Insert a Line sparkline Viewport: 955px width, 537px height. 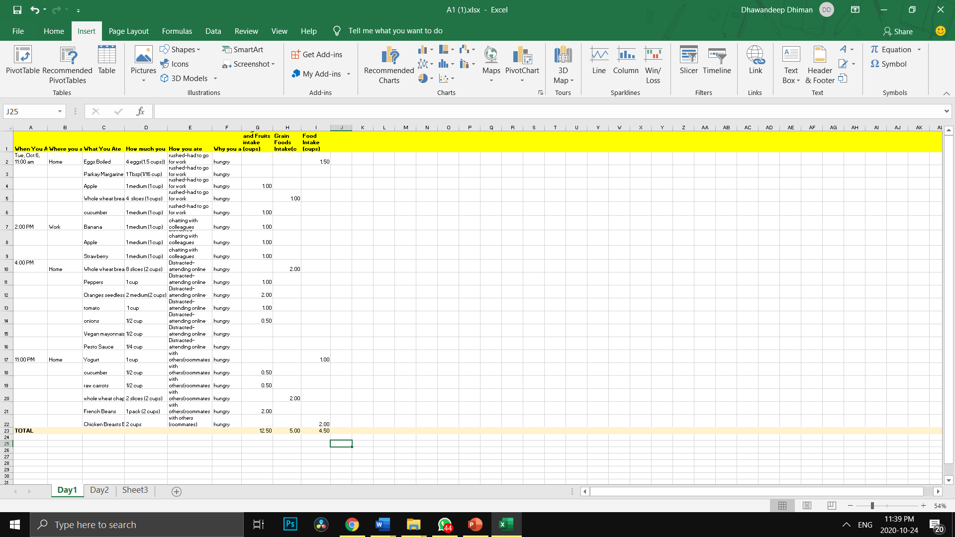(599, 60)
